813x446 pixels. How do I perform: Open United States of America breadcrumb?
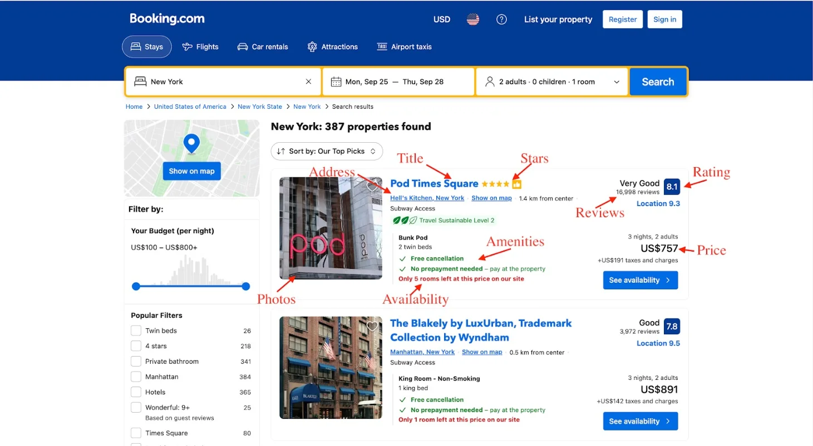click(190, 107)
